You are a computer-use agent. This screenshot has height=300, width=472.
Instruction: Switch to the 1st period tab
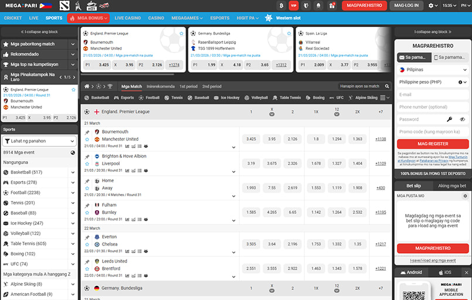[188, 86]
